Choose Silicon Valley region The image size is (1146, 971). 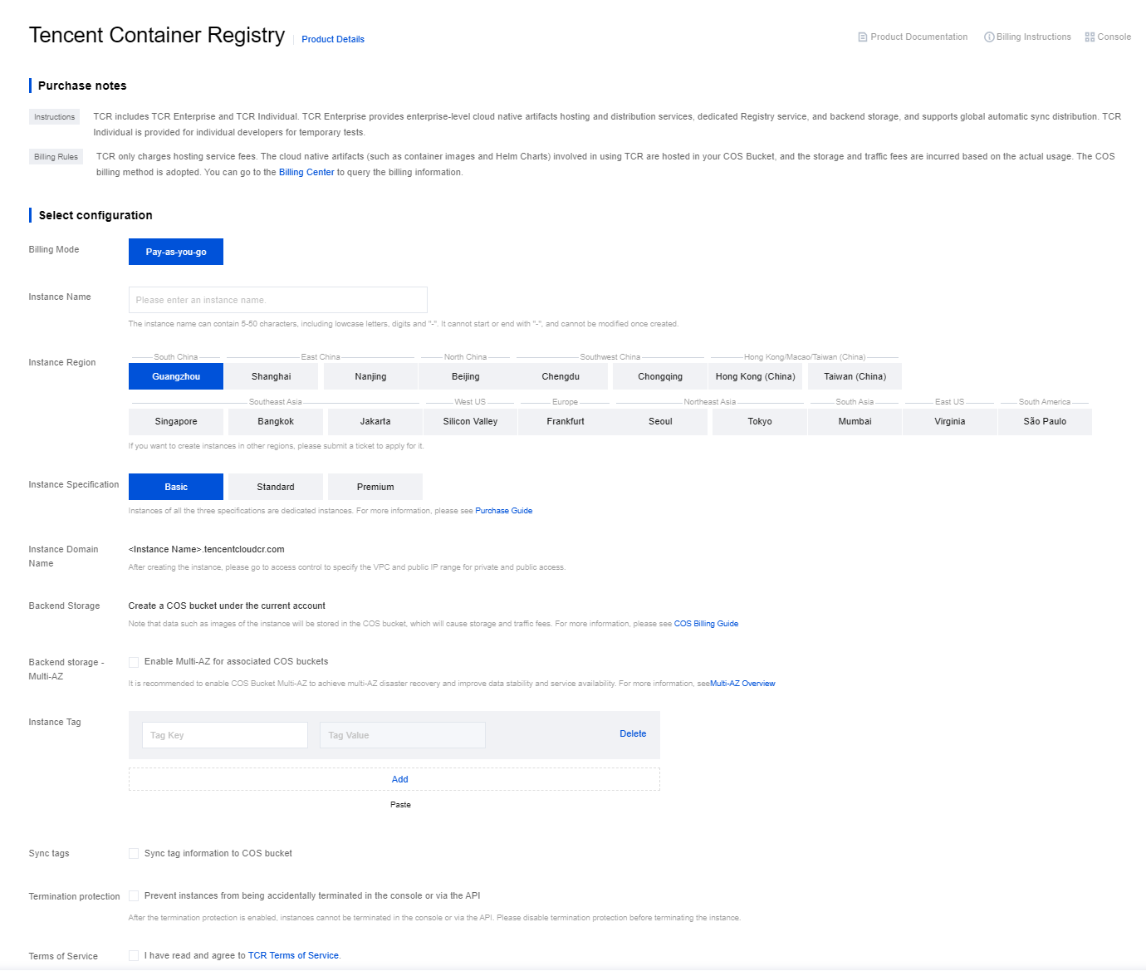coord(471,421)
